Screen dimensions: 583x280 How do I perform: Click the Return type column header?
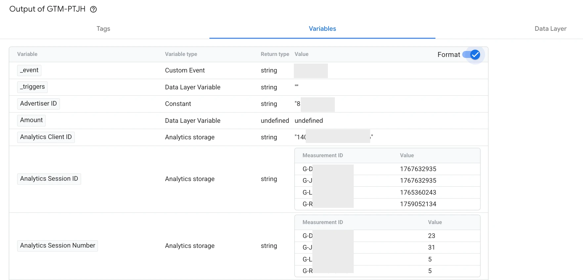pos(275,54)
